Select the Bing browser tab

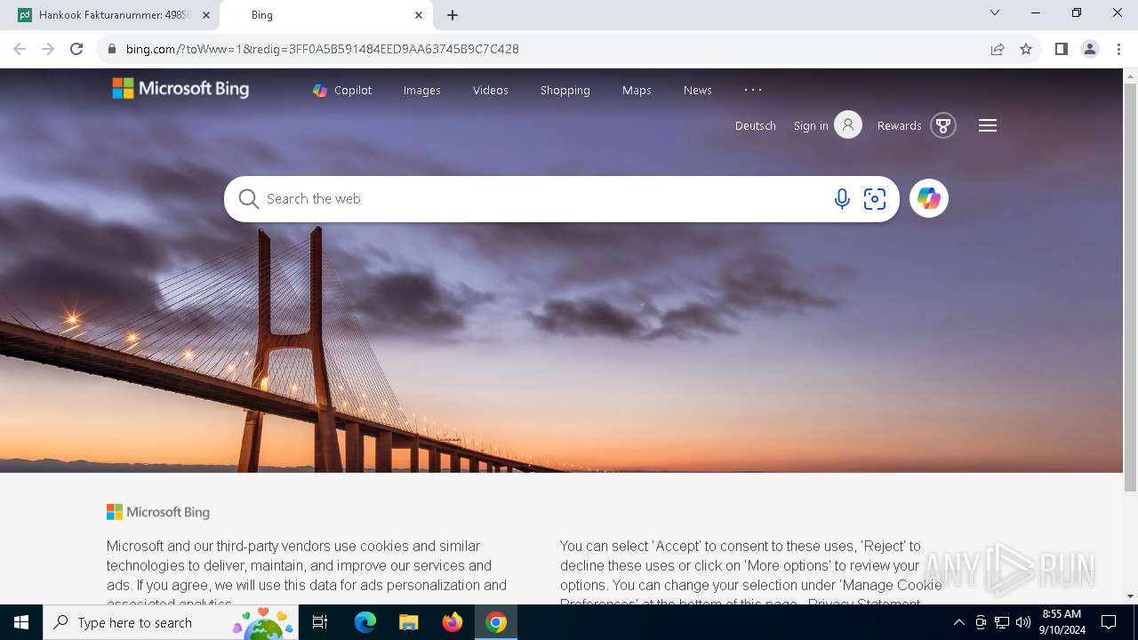point(325,15)
